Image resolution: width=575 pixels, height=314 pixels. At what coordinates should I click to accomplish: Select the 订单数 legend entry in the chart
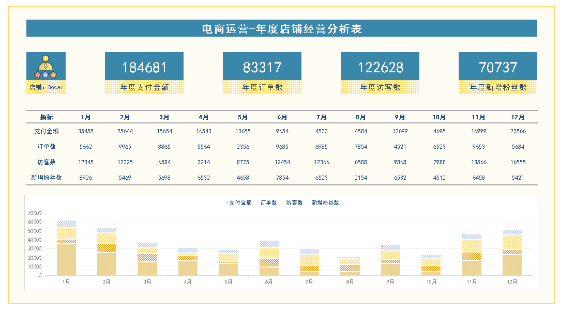coord(268,203)
